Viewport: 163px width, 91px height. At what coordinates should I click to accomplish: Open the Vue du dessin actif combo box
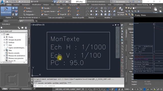(13, 31)
